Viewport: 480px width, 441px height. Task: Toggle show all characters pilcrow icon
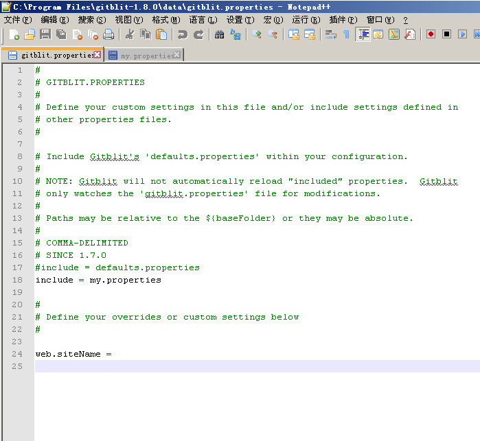[347, 34]
